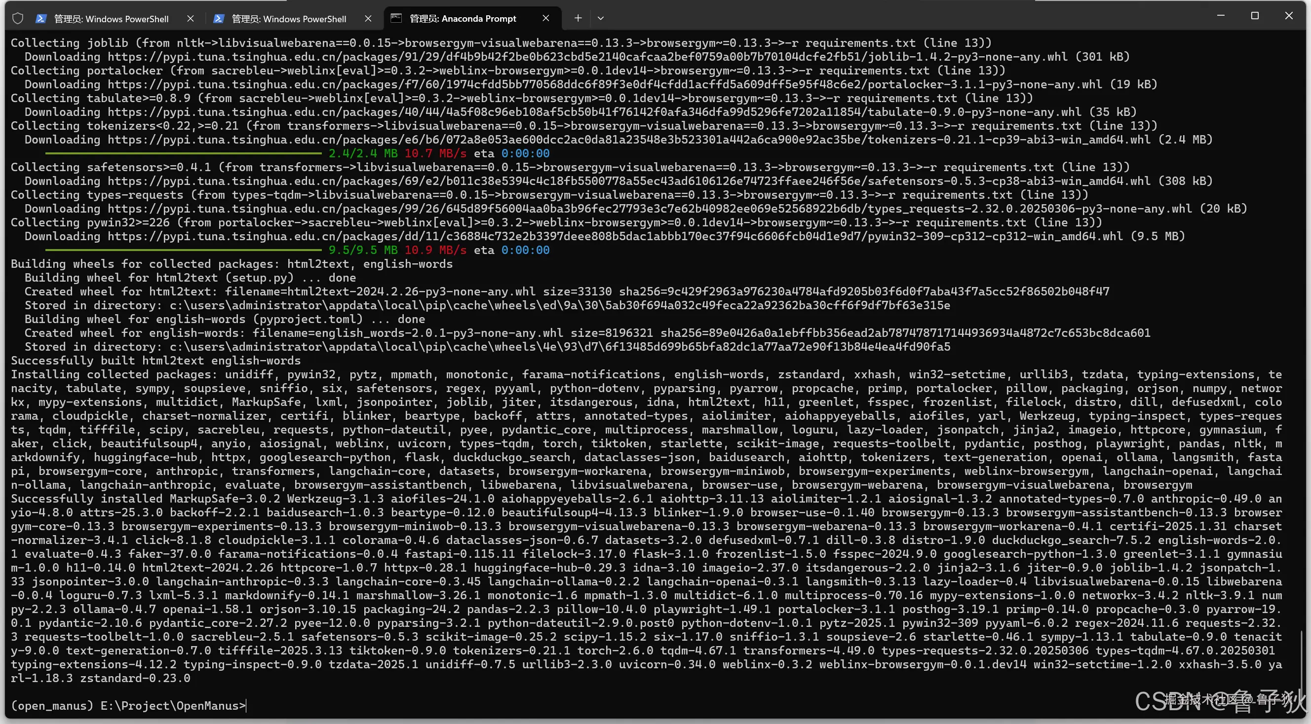1311x724 pixels.
Task: Close the second Windows PowerShell tab
Action: (368, 19)
